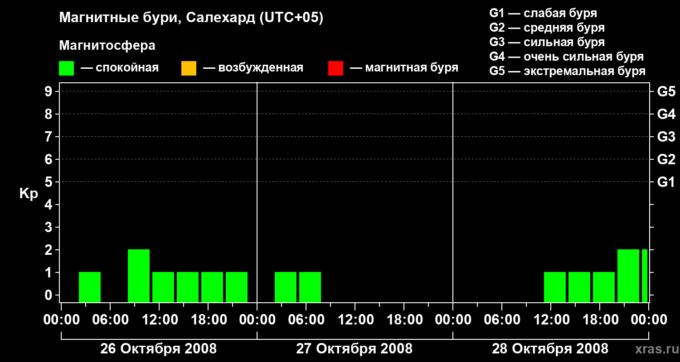The width and height of the screenshot is (680, 362).
Task: Click the 00:00 label ending 28 October
Action: click(648, 319)
